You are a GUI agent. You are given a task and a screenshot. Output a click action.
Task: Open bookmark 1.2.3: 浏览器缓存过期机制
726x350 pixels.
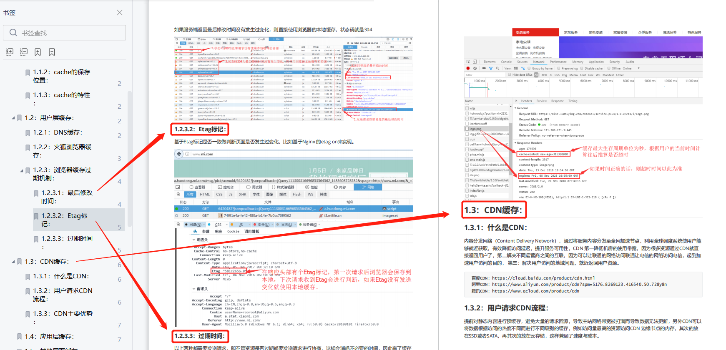pos(62,174)
